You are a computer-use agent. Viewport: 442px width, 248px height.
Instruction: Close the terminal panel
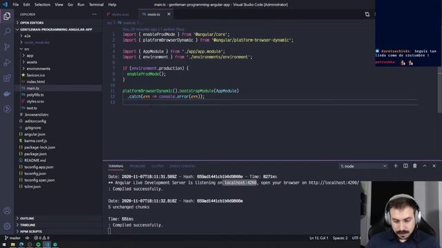pos(434,166)
